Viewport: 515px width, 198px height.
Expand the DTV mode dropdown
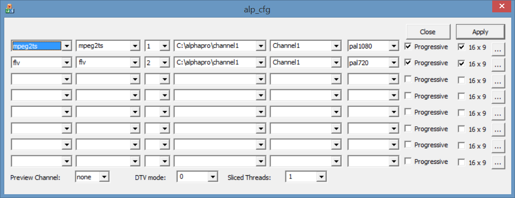coord(213,177)
